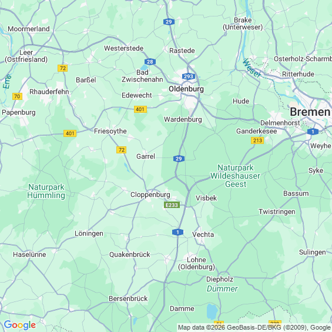Click Naturpark Wildeshauser Geest label
Image resolution: width=332 pixels, height=332 pixels.
(235, 176)
